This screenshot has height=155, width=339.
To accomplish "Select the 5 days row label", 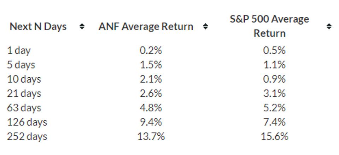I will tap(21, 65).
